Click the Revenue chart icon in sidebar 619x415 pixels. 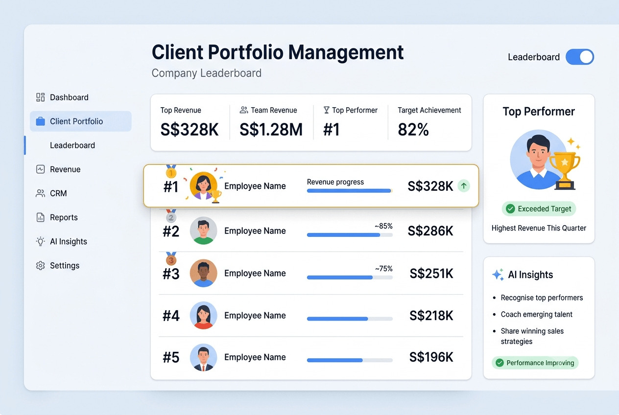pos(41,169)
